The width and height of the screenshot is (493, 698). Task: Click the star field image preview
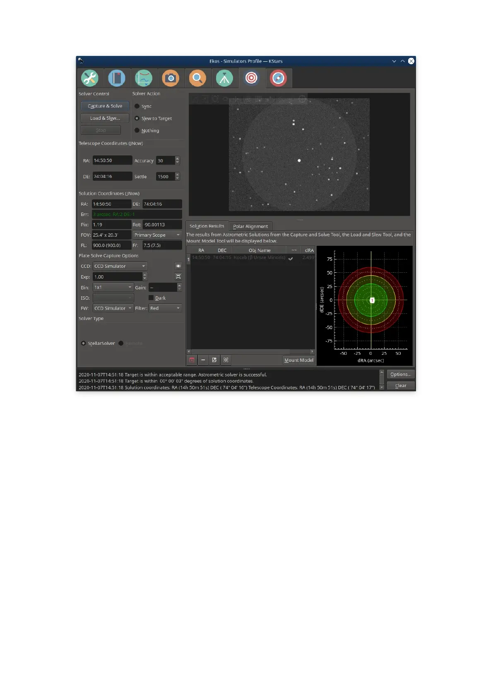point(299,155)
